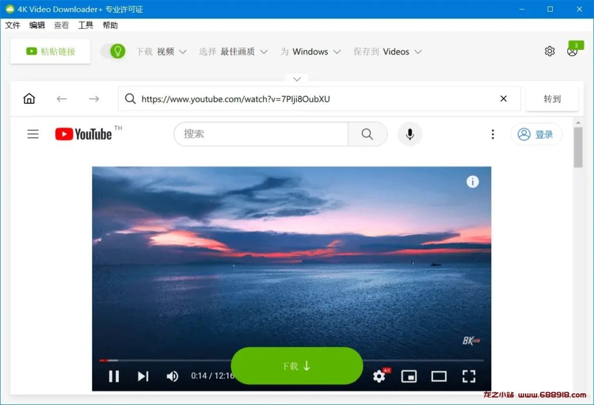The width and height of the screenshot is (594, 405).
Task: Click the magnifier icon in the address bar
Action: 131,99
